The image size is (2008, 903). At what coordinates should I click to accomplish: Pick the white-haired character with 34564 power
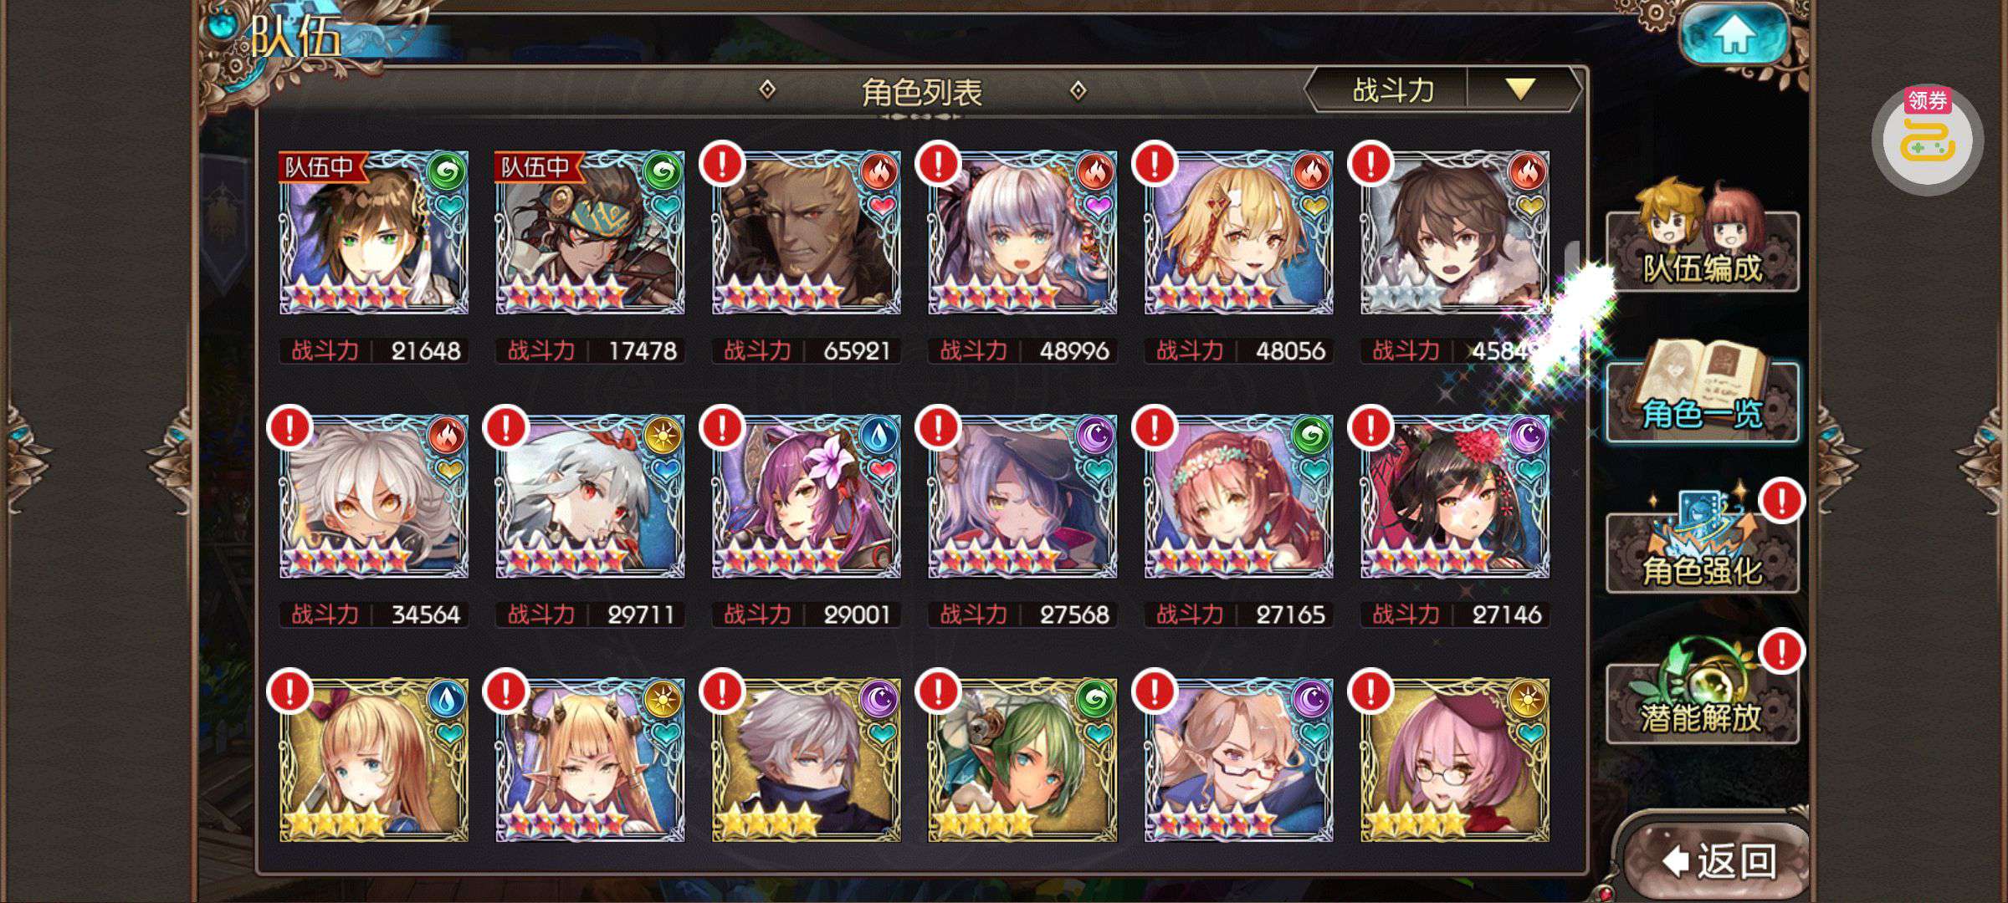click(374, 497)
